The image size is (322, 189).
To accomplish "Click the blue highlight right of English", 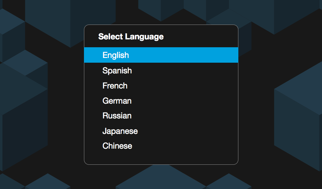I will pos(183,55).
